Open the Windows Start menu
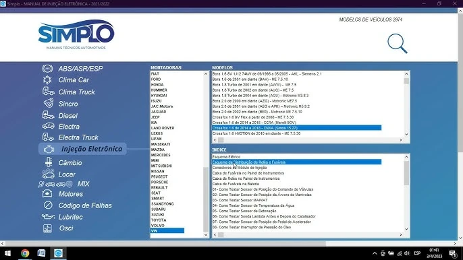The height and width of the screenshot is (260, 463). [x=7, y=253]
